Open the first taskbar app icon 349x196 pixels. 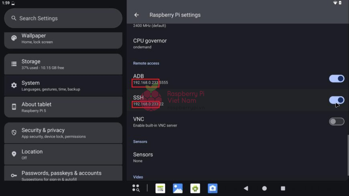click(160, 188)
